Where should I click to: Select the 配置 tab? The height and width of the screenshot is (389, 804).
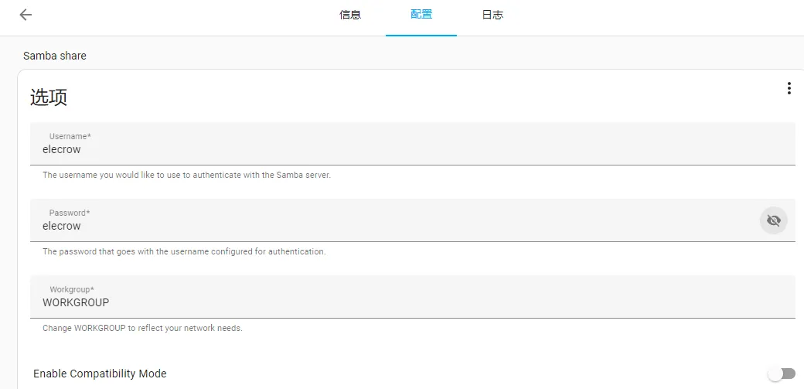pyautogui.click(x=421, y=15)
